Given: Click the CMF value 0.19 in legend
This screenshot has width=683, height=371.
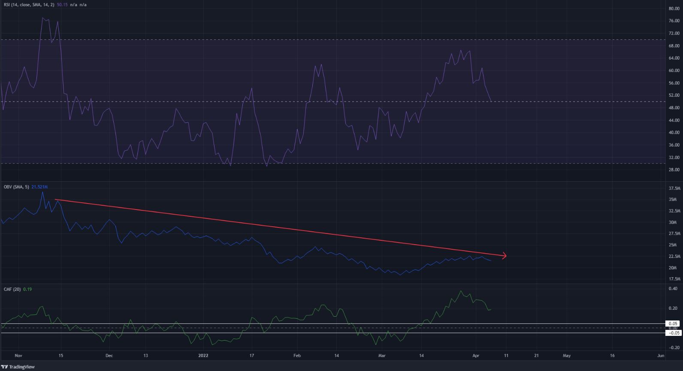Looking at the screenshot, I should pyautogui.click(x=27, y=289).
